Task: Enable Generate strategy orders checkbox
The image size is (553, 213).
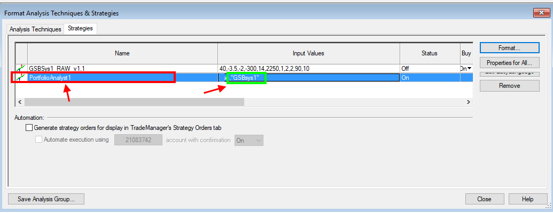Action: (x=29, y=128)
